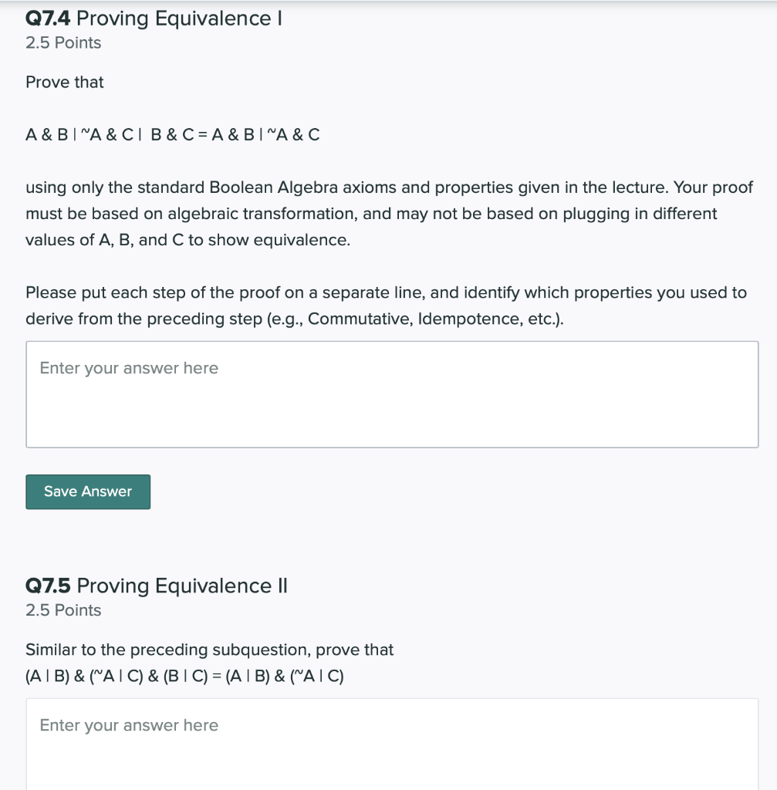The height and width of the screenshot is (790, 777).
Task: Click the line 'values of A, B, and C'
Action: pos(188,240)
